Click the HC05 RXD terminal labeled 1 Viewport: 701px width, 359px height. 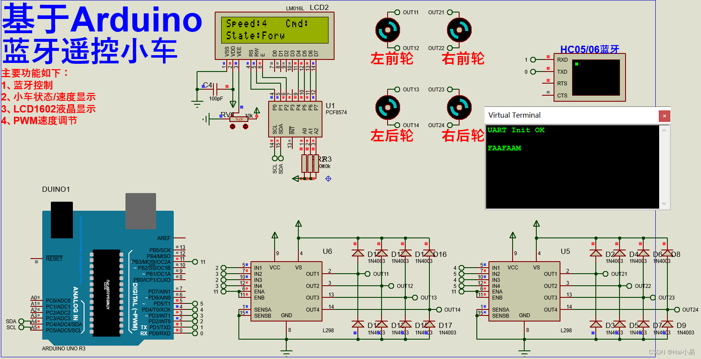click(x=533, y=60)
